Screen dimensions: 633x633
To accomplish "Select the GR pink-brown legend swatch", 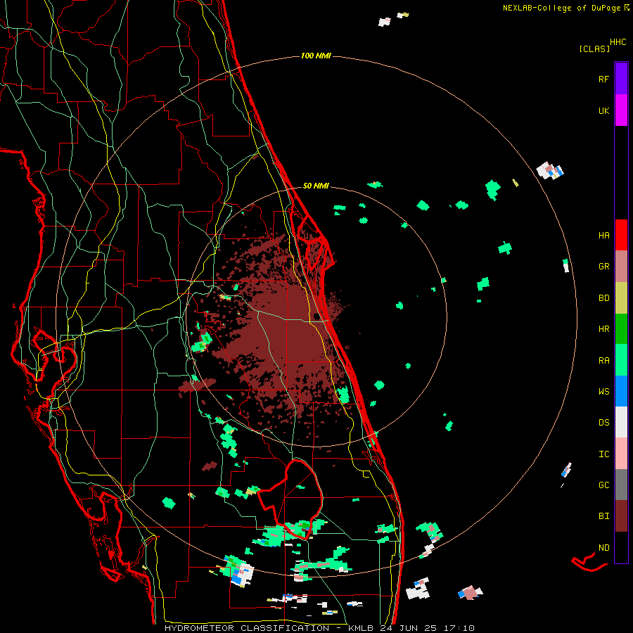I will point(621,267).
